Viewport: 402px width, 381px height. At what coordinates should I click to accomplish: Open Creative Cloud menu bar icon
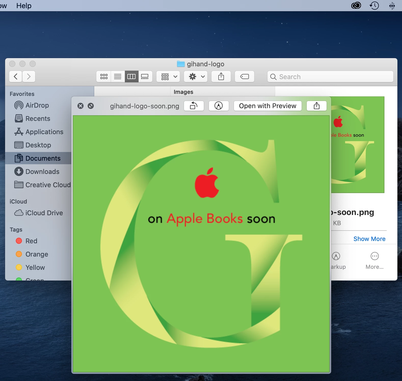[x=356, y=6]
